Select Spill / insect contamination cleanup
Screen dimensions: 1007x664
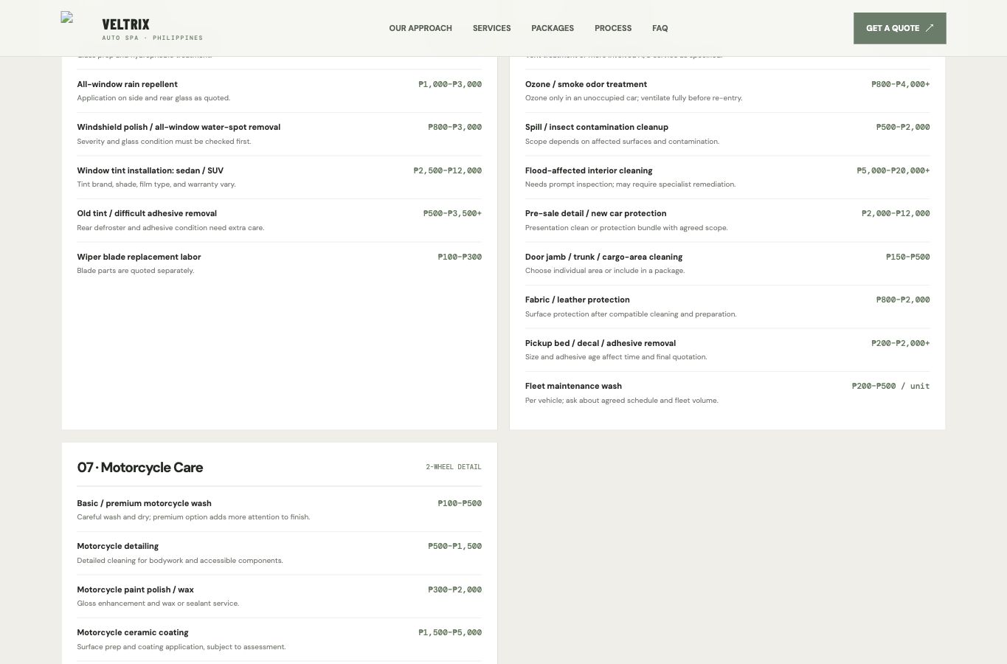[597, 127]
